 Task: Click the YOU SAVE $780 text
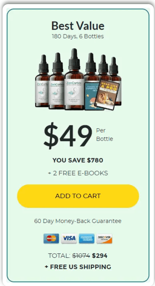pos(78,160)
